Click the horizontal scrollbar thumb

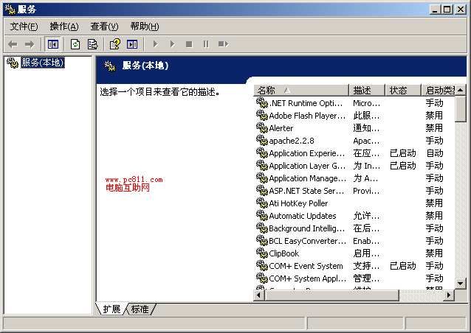pos(331,295)
